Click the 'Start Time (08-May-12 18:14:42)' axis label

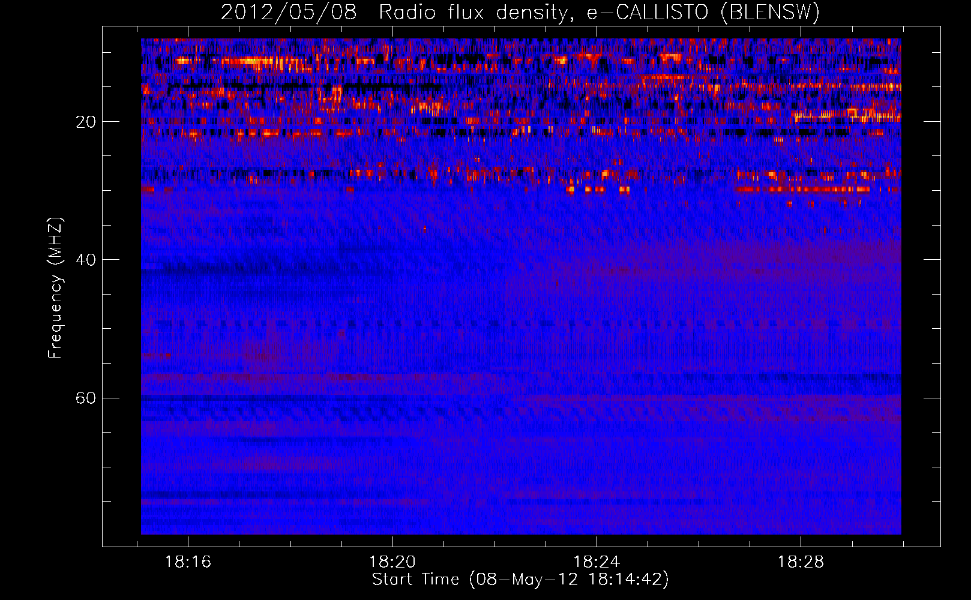(x=520, y=580)
